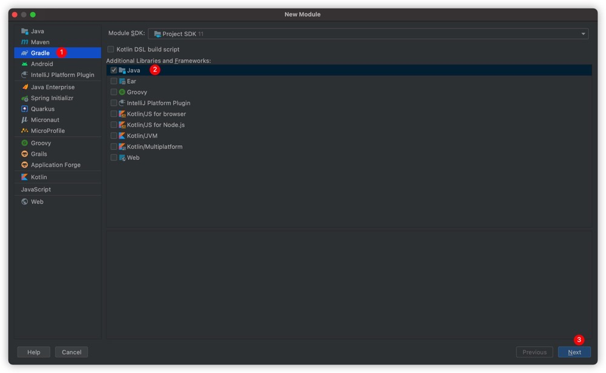Uncheck the Java framework checkbox

click(114, 70)
